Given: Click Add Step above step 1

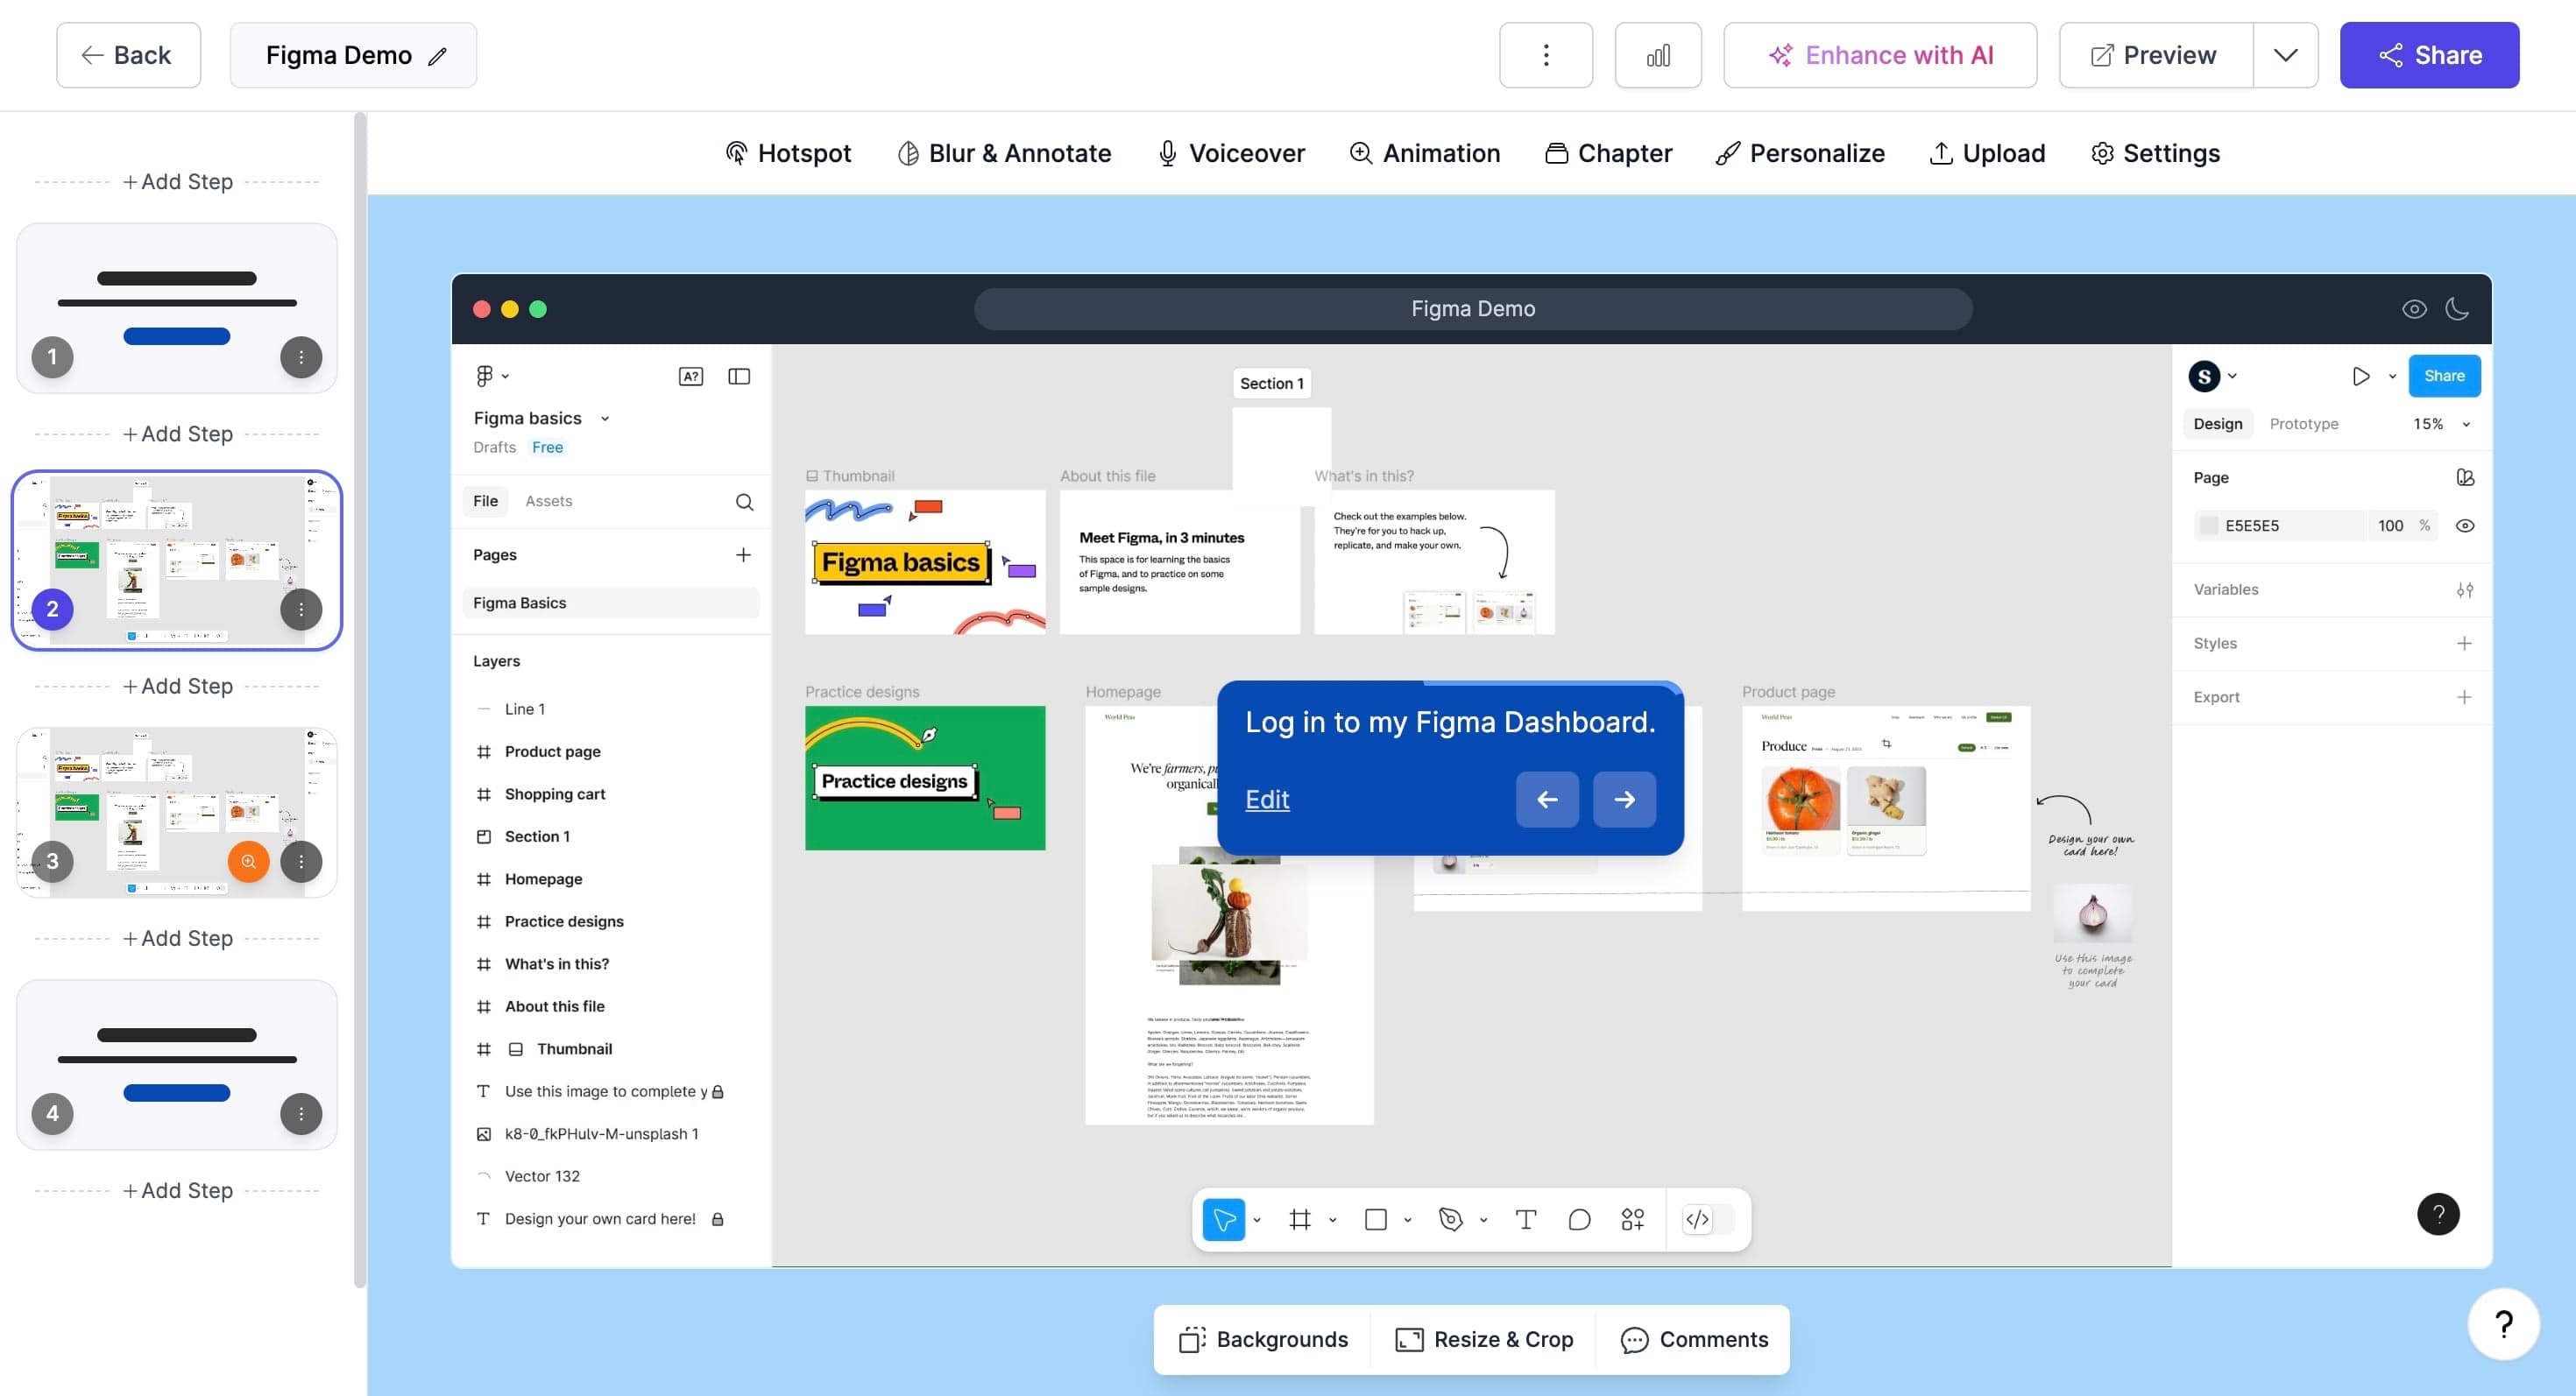Looking at the screenshot, I should (177, 182).
